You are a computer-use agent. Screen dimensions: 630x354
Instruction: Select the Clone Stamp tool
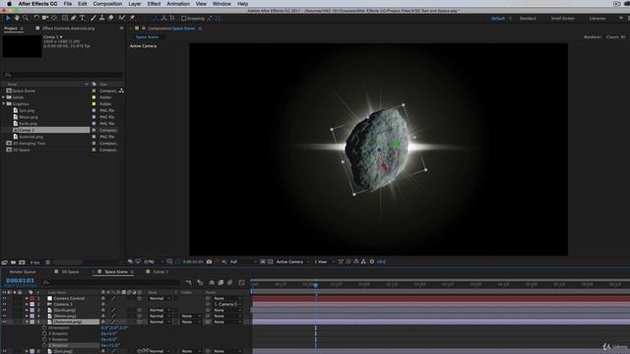[102, 18]
